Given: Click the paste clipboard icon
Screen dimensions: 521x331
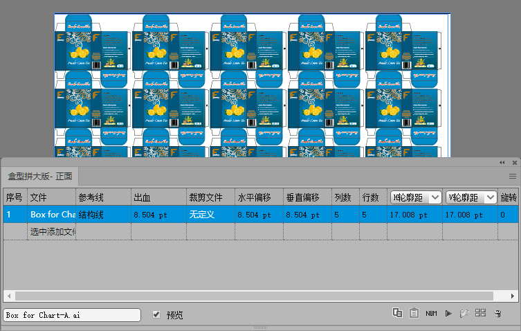Looking at the screenshot, I should click(x=414, y=314).
